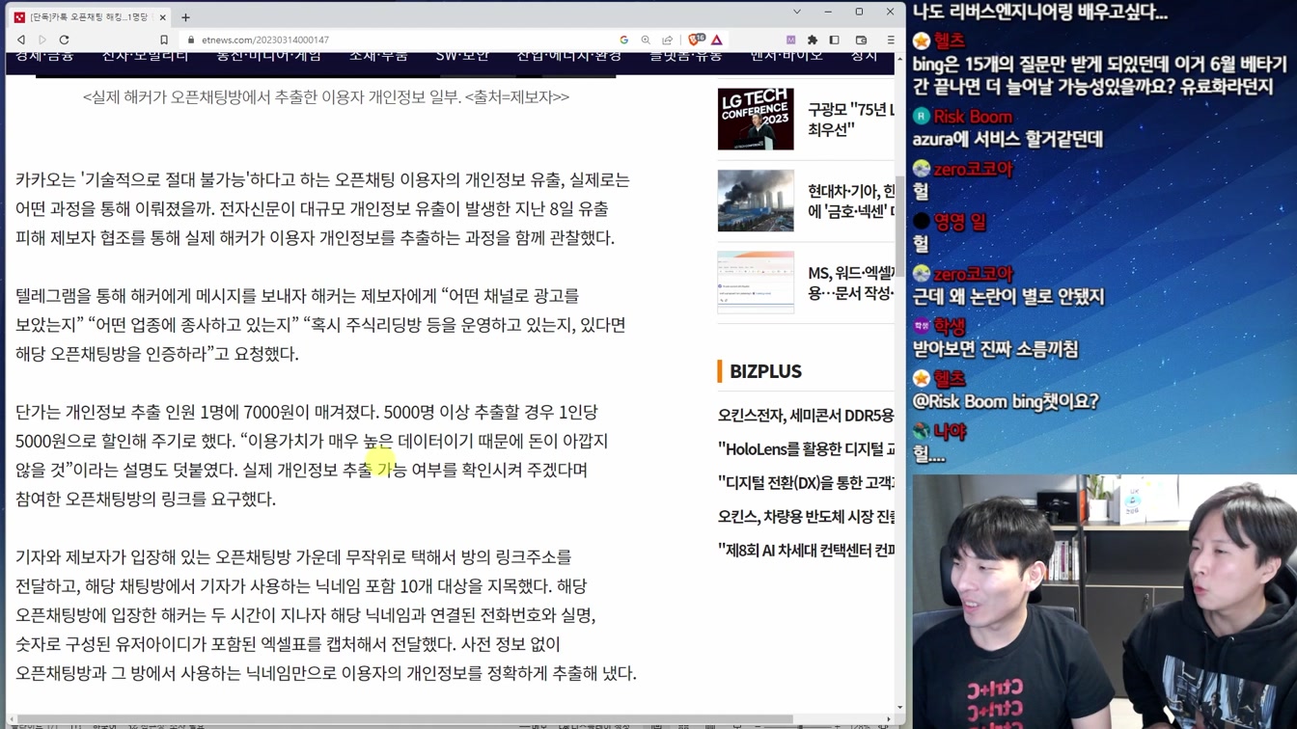Screen dimensions: 1297x729
Task: Open the MS, 워드·엑셀 headline link
Action: pyautogui.click(x=851, y=283)
